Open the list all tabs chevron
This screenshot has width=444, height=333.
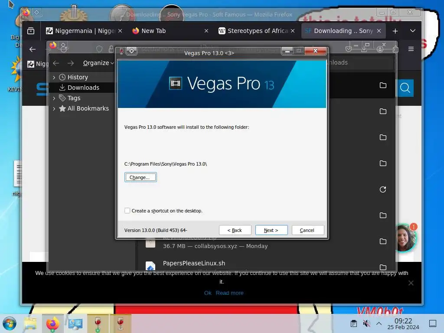tap(413, 31)
